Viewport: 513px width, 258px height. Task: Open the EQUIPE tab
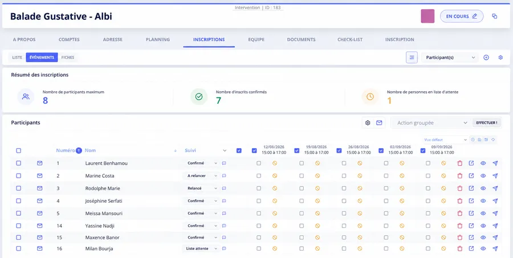click(256, 39)
